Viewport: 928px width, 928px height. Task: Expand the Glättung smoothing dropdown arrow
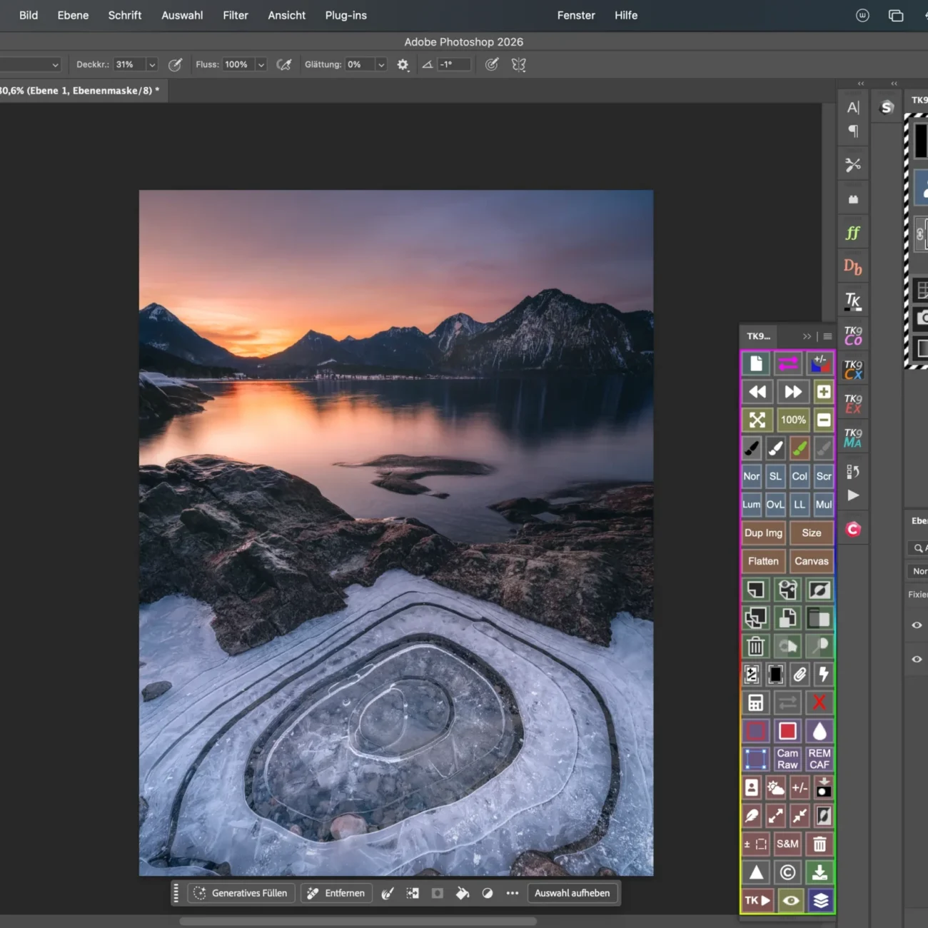click(381, 65)
